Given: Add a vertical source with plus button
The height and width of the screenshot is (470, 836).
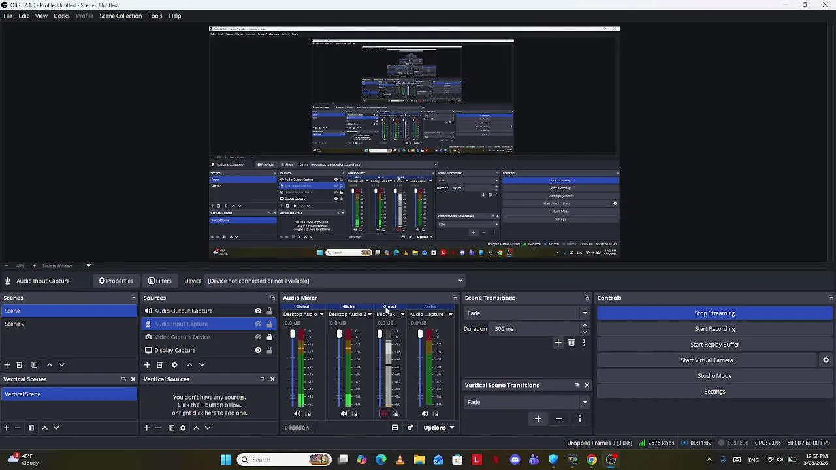Looking at the screenshot, I should [x=147, y=428].
